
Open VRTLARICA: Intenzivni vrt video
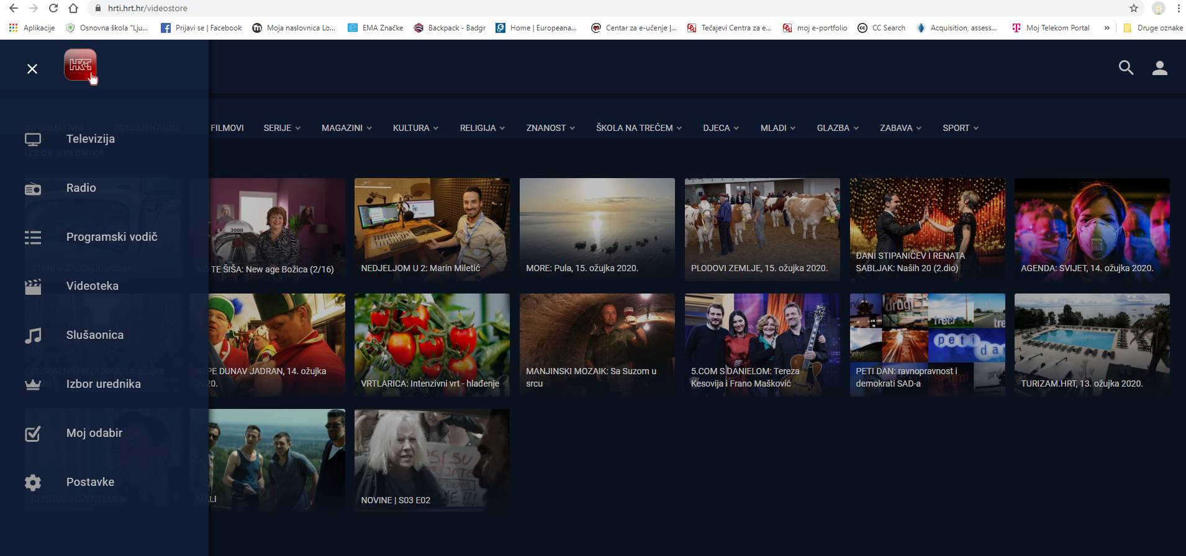[x=432, y=345]
